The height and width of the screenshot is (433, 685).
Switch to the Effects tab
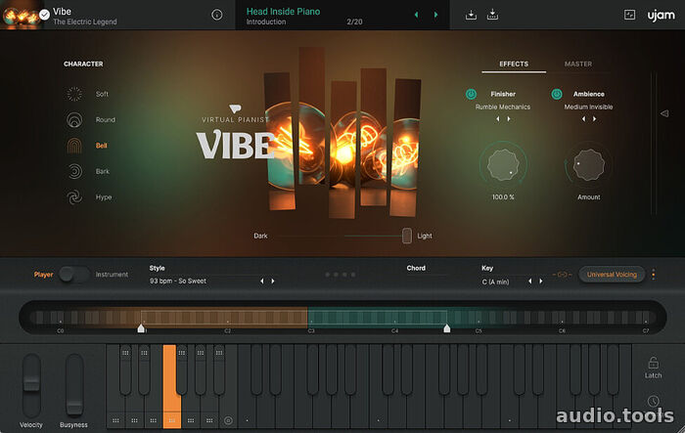[513, 65]
